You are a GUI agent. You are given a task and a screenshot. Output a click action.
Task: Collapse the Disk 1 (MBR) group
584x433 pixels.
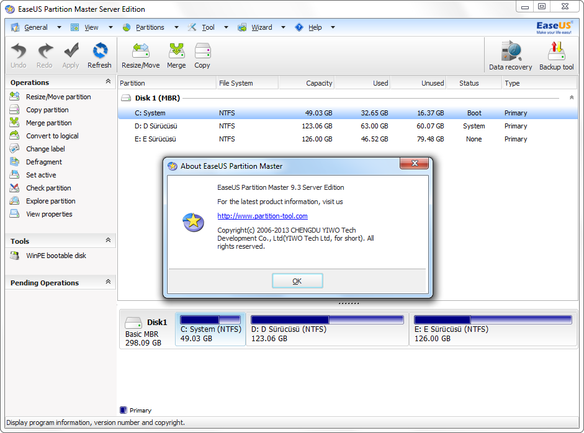pos(572,97)
